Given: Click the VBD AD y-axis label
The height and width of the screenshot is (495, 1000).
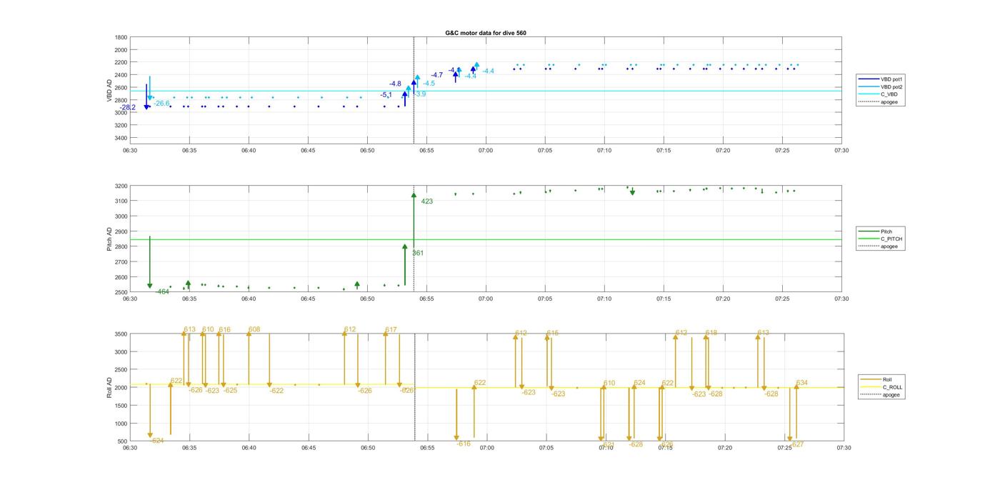Looking at the screenshot, I should [110, 90].
